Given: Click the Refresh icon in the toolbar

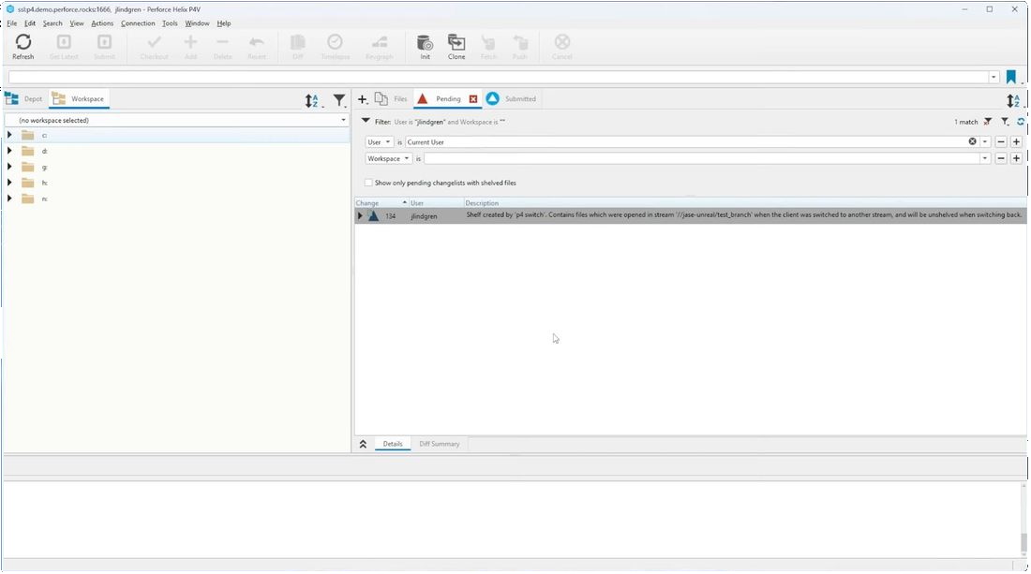Looking at the screenshot, I should [23, 42].
